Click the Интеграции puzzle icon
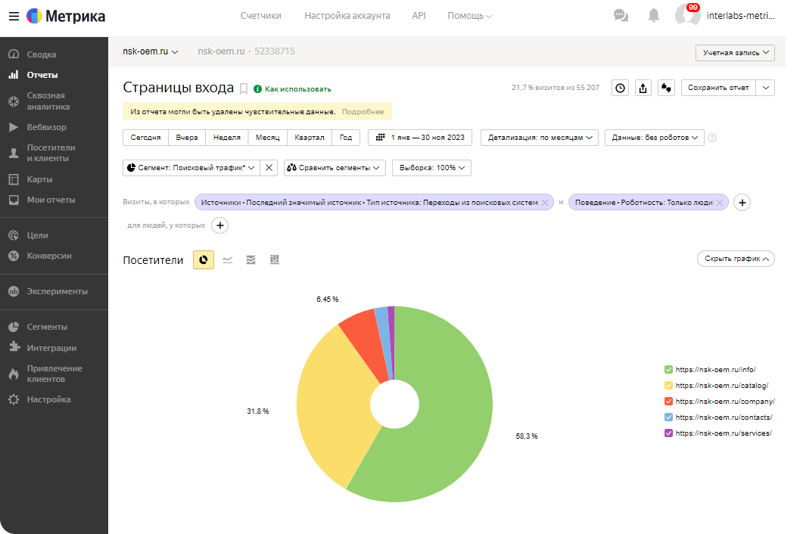Viewport: 803px width, 534px height. click(x=14, y=347)
